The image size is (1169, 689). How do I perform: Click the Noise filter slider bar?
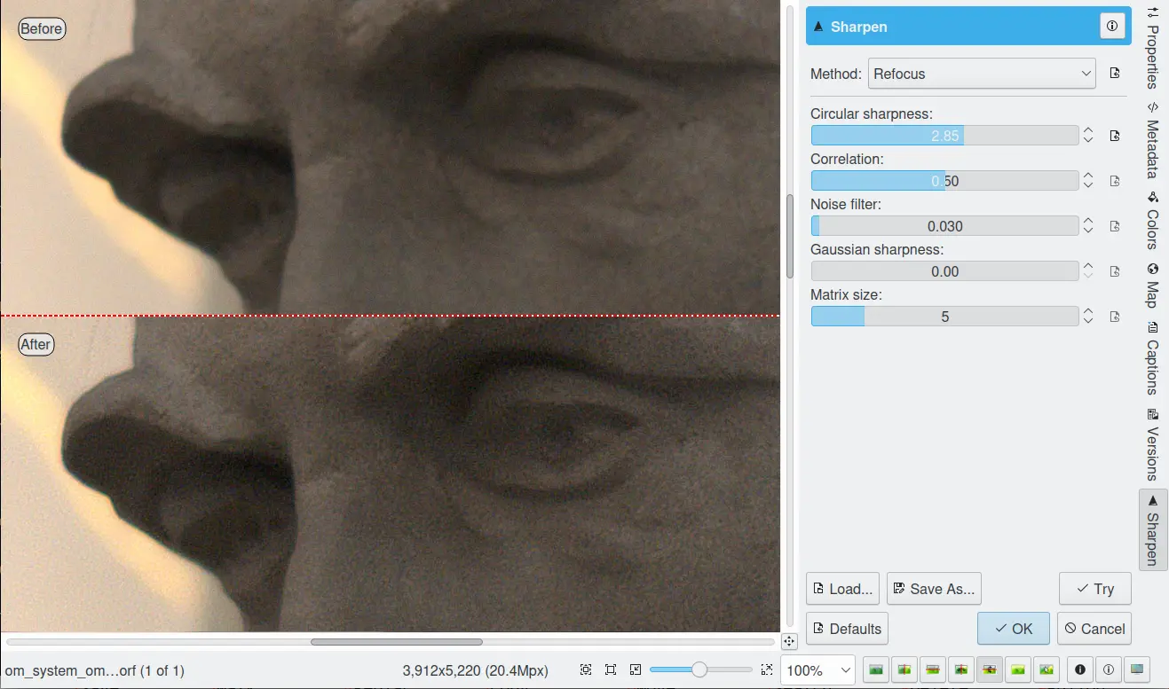tap(944, 226)
